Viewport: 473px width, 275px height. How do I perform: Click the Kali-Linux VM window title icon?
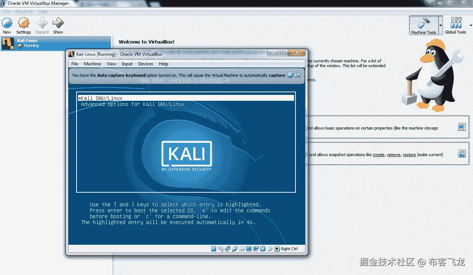(x=72, y=54)
